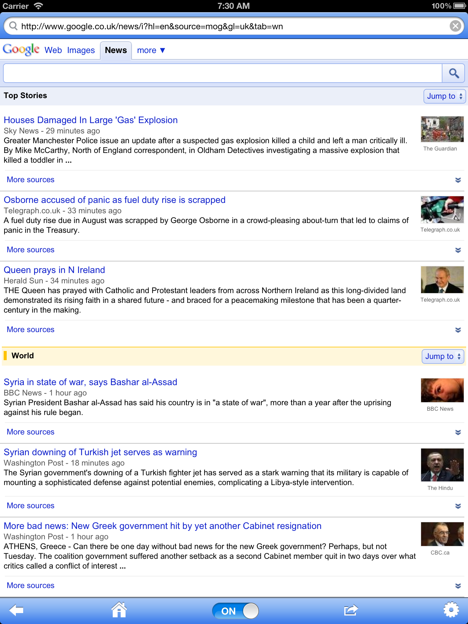Tap the battery indicator in status bar
The width and height of the screenshot is (468, 624).
[x=459, y=6]
